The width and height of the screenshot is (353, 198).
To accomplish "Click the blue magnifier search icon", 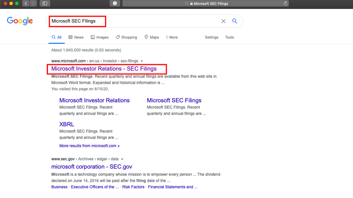I will tap(234, 21).
